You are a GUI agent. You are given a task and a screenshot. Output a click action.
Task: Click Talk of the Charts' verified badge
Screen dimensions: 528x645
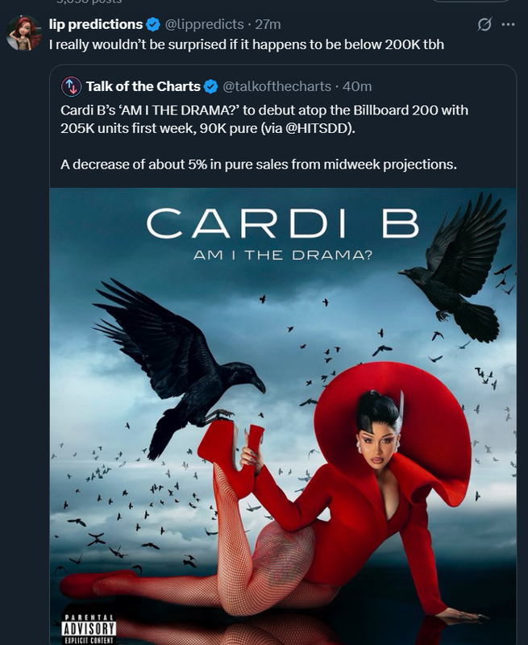pyautogui.click(x=211, y=87)
